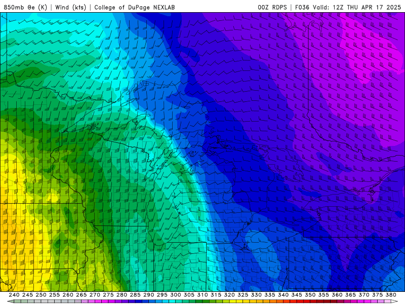Click the 375 scale label
The image size is (405, 304).
tap(377, 295)
